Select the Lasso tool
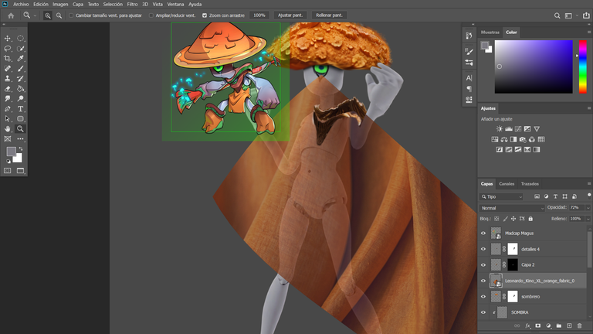 [8, 49]
